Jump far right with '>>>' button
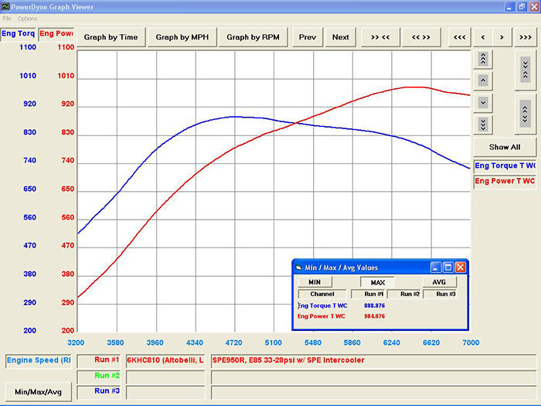The width and height of the screenshot is (541, 406). coord(526,37)
